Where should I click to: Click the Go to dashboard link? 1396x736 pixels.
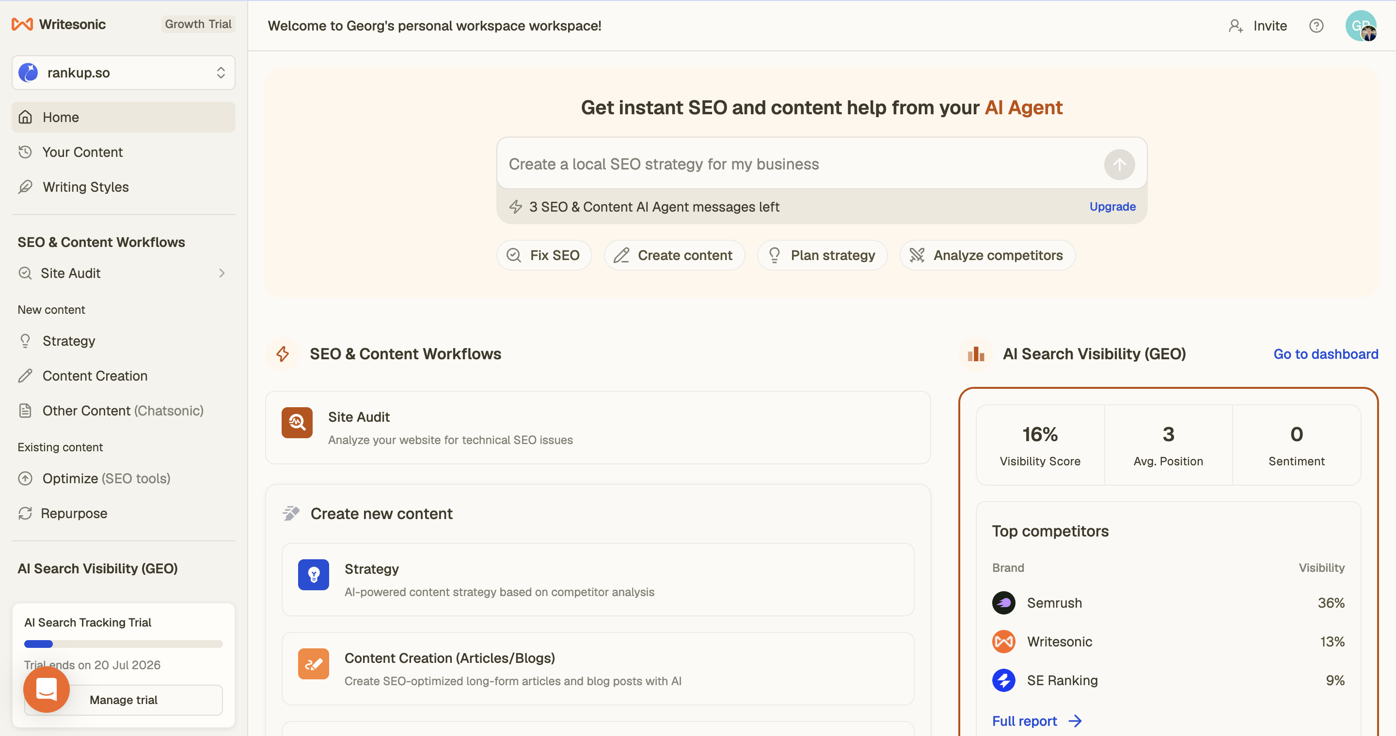click(x=1326, y=354)
